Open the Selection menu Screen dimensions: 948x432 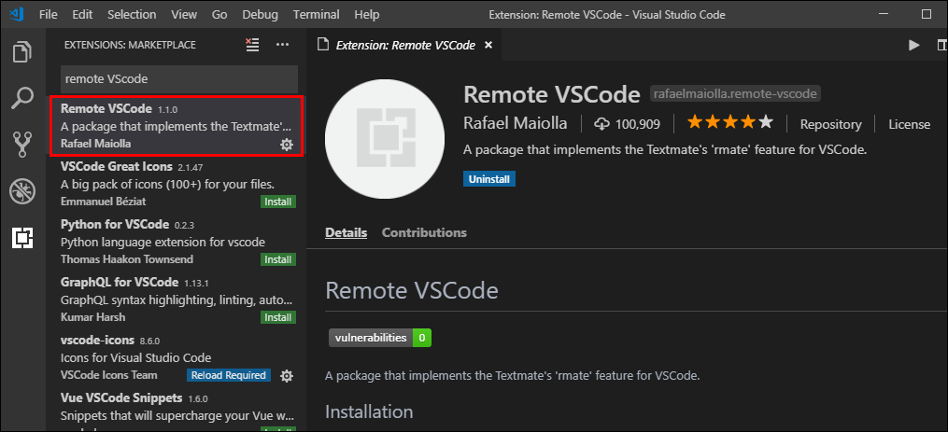coord(132,14)
